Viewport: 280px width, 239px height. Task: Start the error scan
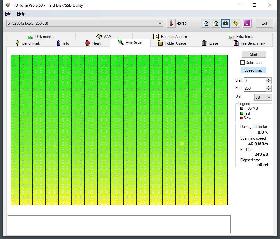tap(254, 54)
